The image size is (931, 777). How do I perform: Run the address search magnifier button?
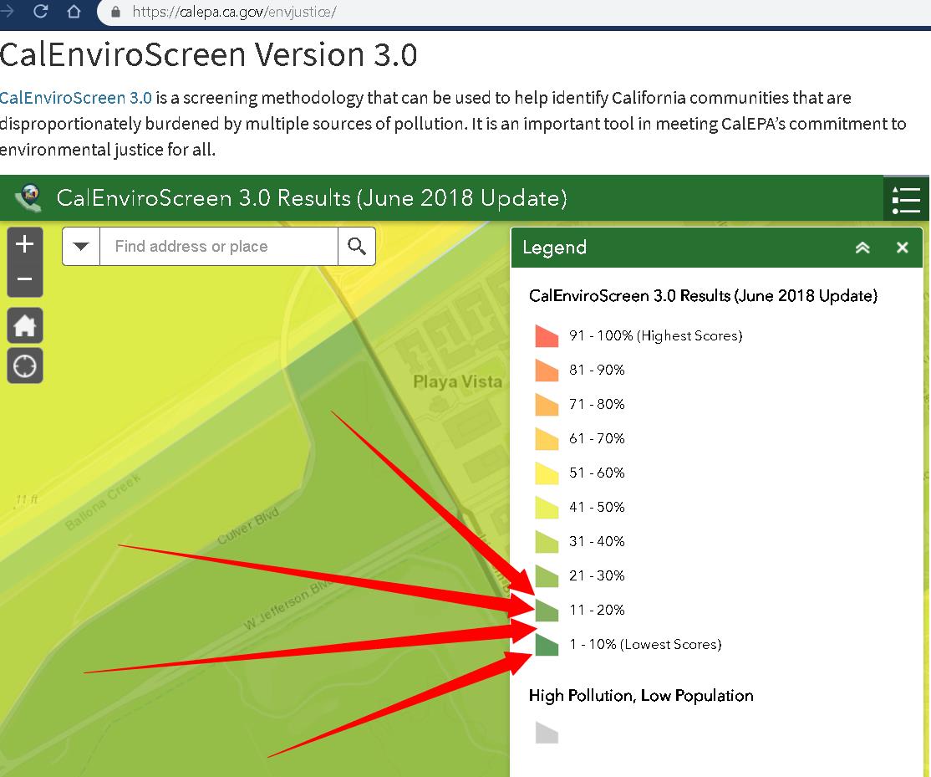click(357, 246)
